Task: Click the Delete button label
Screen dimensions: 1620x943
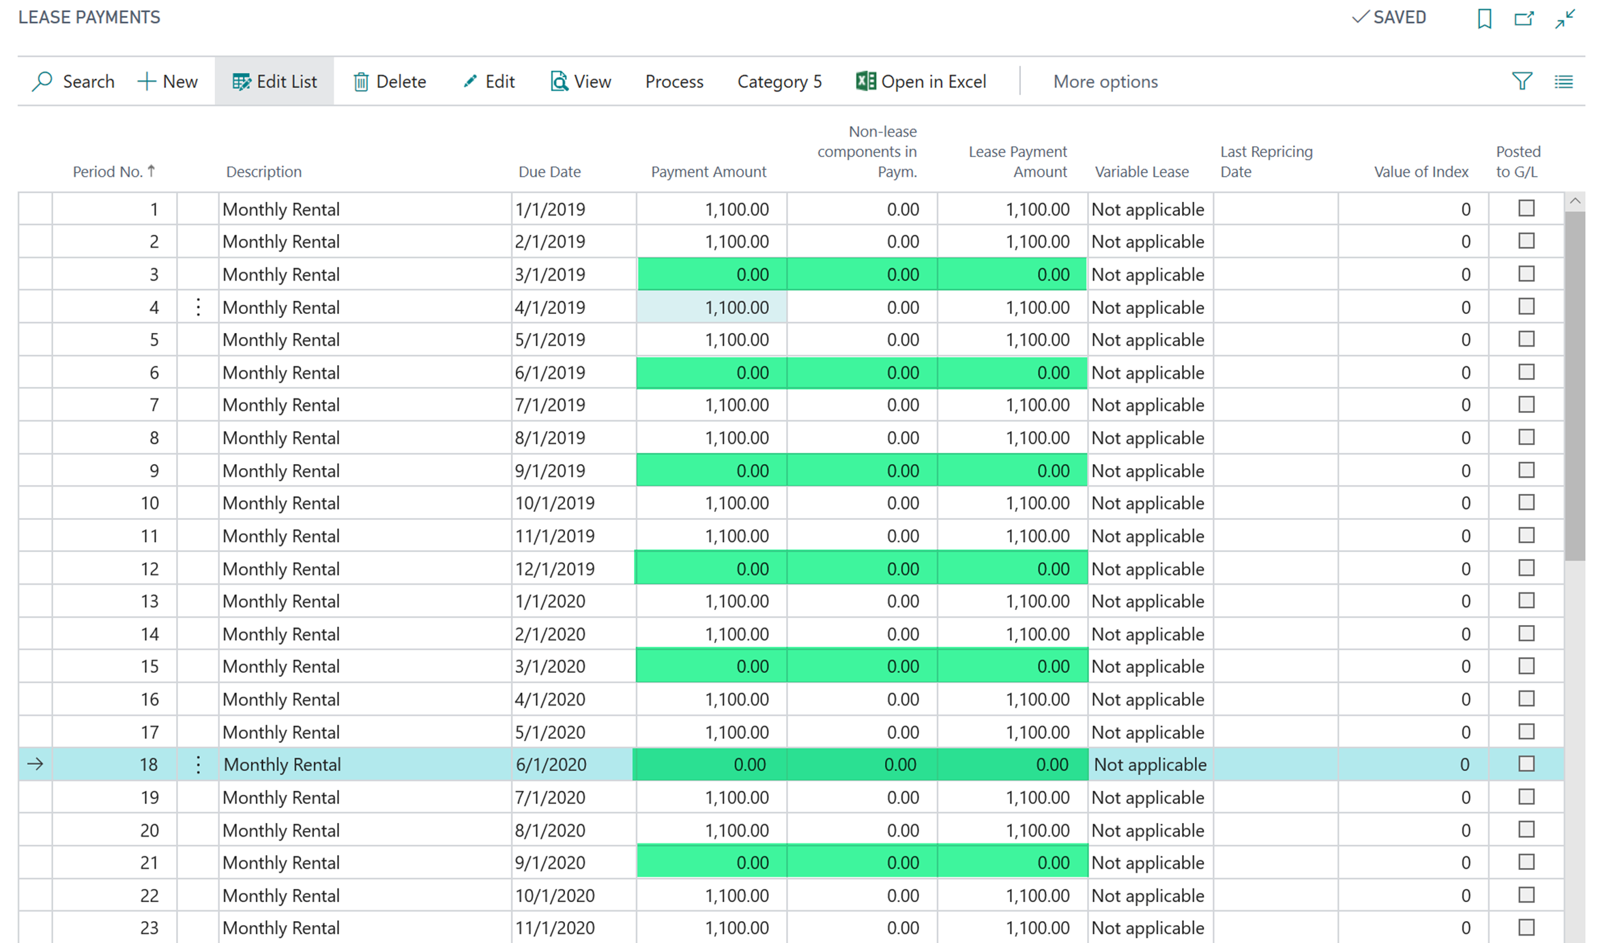Action: [401, 81]
